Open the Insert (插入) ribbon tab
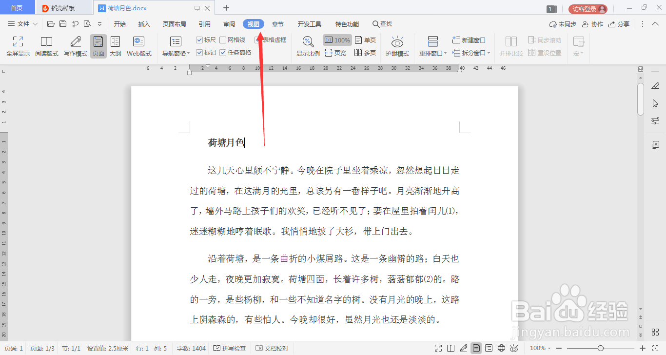The image size is (666, 355). [144, 24]
